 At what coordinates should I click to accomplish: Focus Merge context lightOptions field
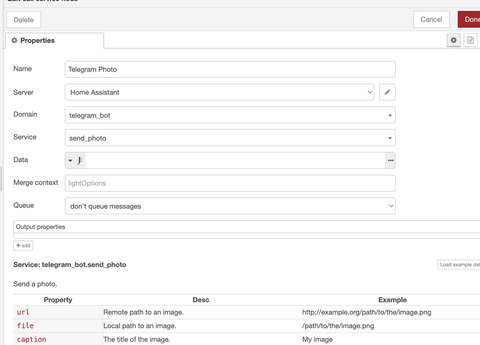point(230,183)
